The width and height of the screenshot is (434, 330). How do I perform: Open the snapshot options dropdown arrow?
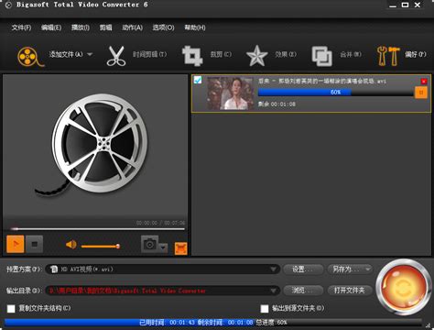pos(164,247)
